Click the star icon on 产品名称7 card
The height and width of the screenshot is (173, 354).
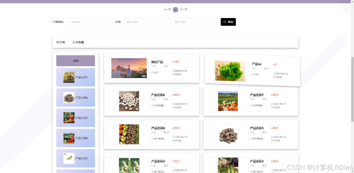pos(251,99)
